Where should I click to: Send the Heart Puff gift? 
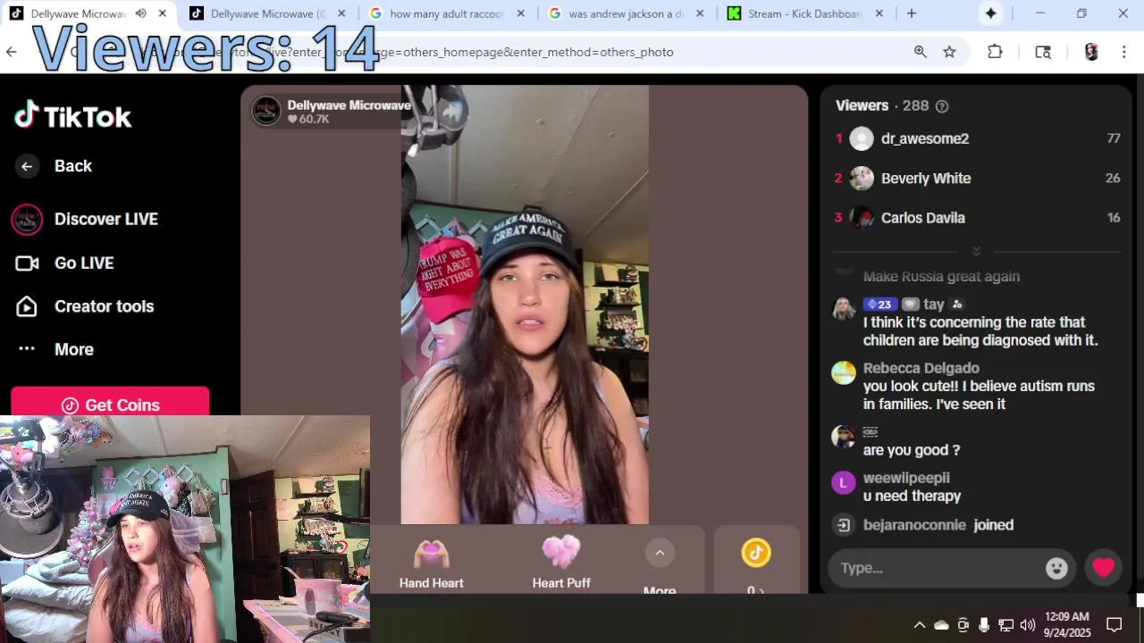tap(561, 564)
